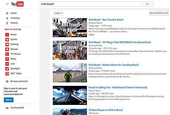Viewport: 170px width, 115px height.
Task: Open the Filters dropdown
Action: [x=58, y=13]
